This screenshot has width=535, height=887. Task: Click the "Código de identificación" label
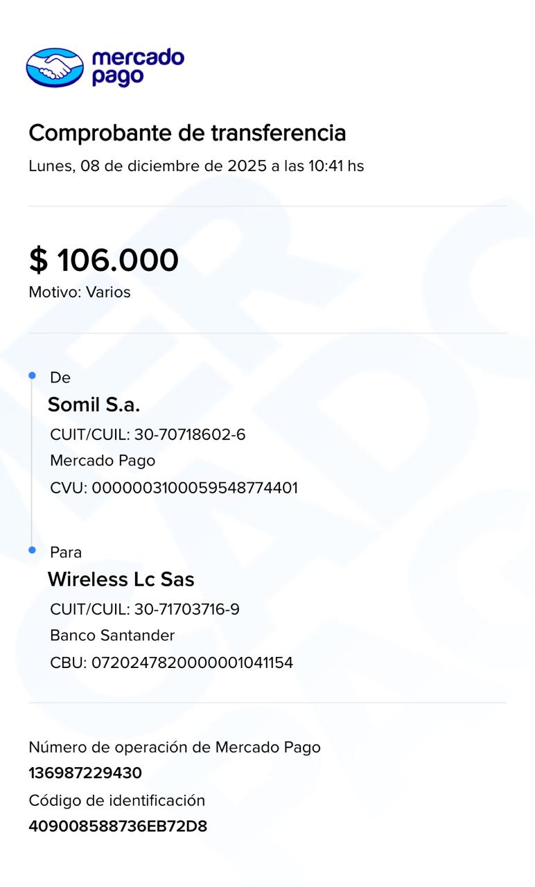[117, 801]
